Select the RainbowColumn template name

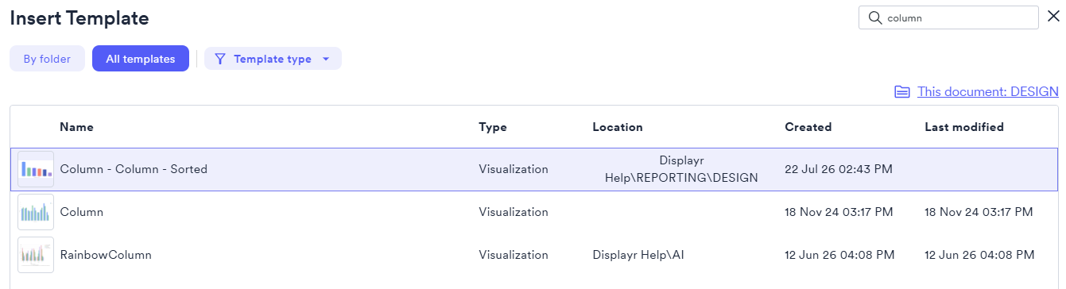[x=106, y=255]
